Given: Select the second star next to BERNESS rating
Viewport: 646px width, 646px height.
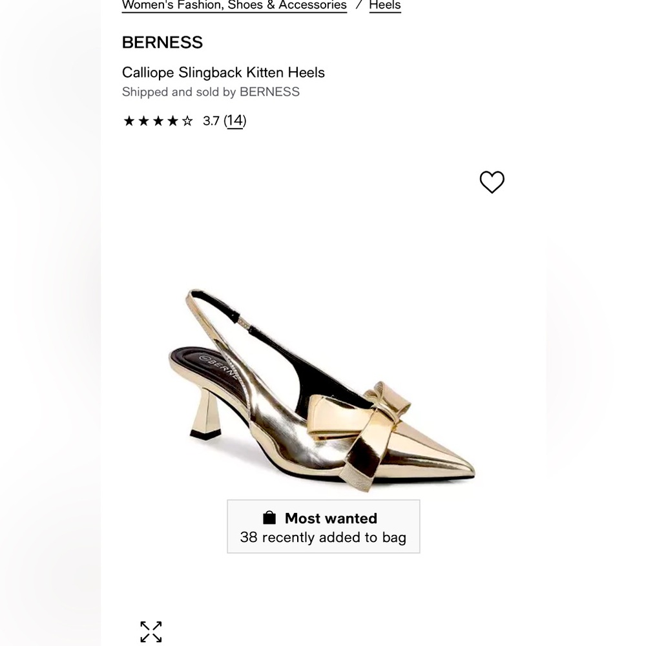Looking at the screenshot, I should 143,120.
